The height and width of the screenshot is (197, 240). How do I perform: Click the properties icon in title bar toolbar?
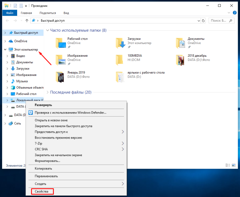click(15, 6)
